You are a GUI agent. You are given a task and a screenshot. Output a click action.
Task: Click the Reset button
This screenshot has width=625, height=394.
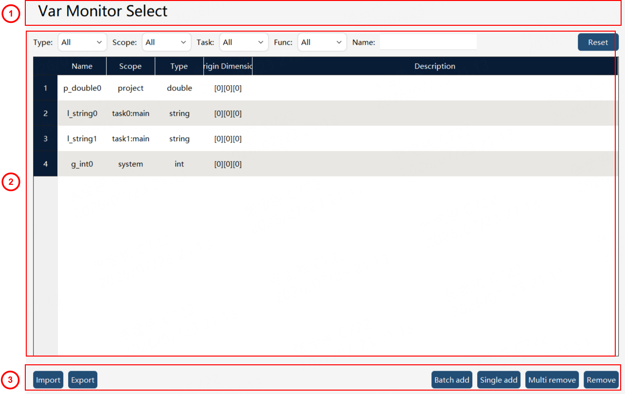[x=598, y=42]
